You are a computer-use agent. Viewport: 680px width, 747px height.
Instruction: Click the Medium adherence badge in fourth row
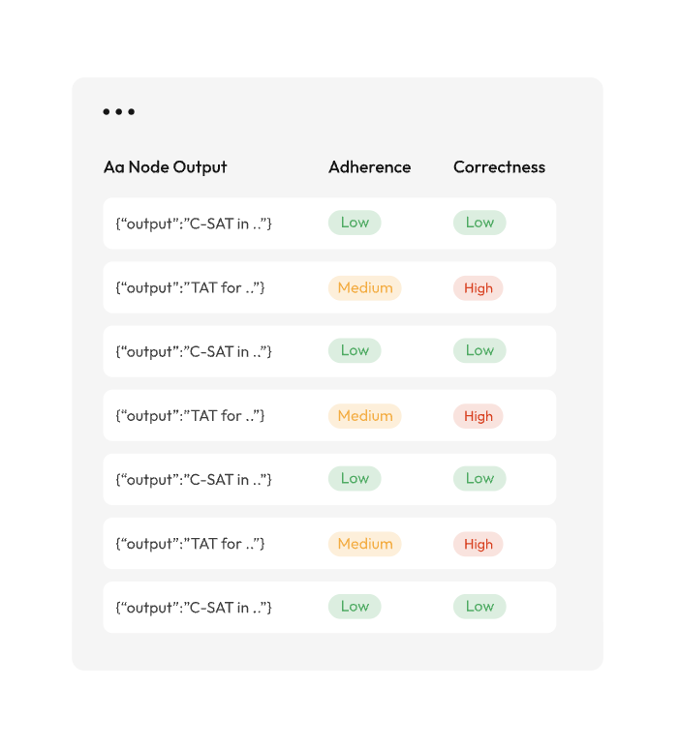tap(365, 416)
